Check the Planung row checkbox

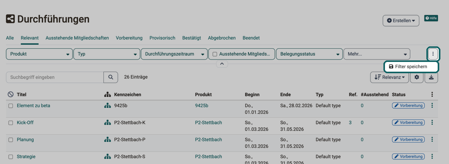(x=11, y=140)
